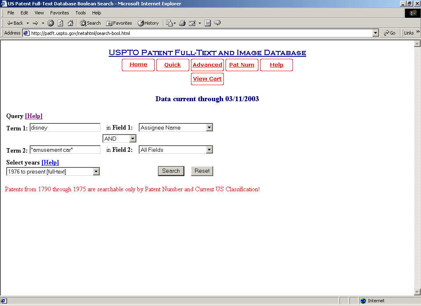Open the USPTO Patent Full-Text and Image Database link
Image resolution: width=421 pixels, height=306 pixels.
pos(207,53)
